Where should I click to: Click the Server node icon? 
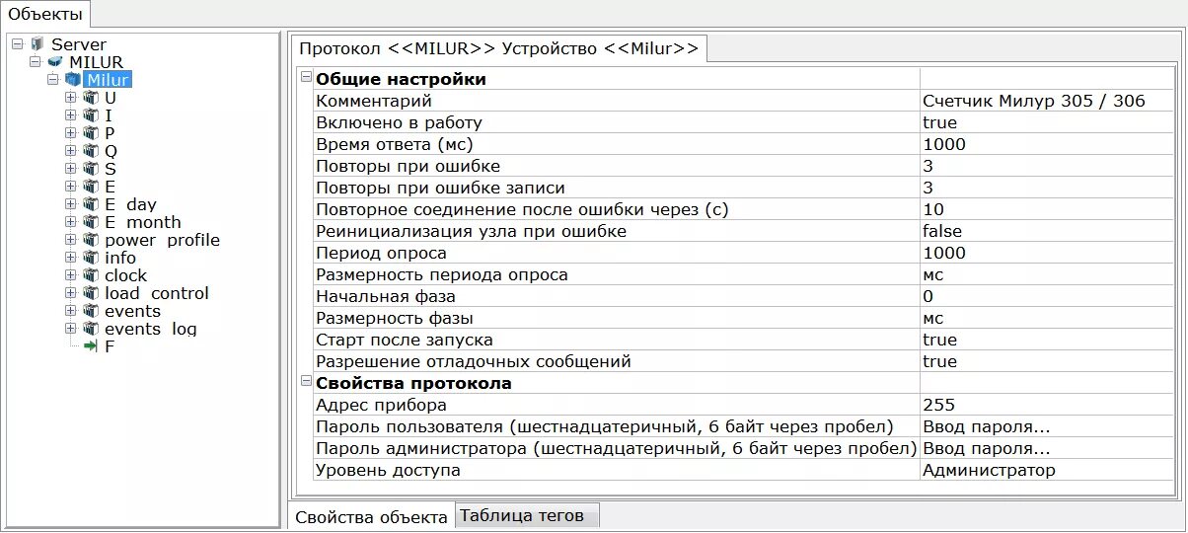37,44
